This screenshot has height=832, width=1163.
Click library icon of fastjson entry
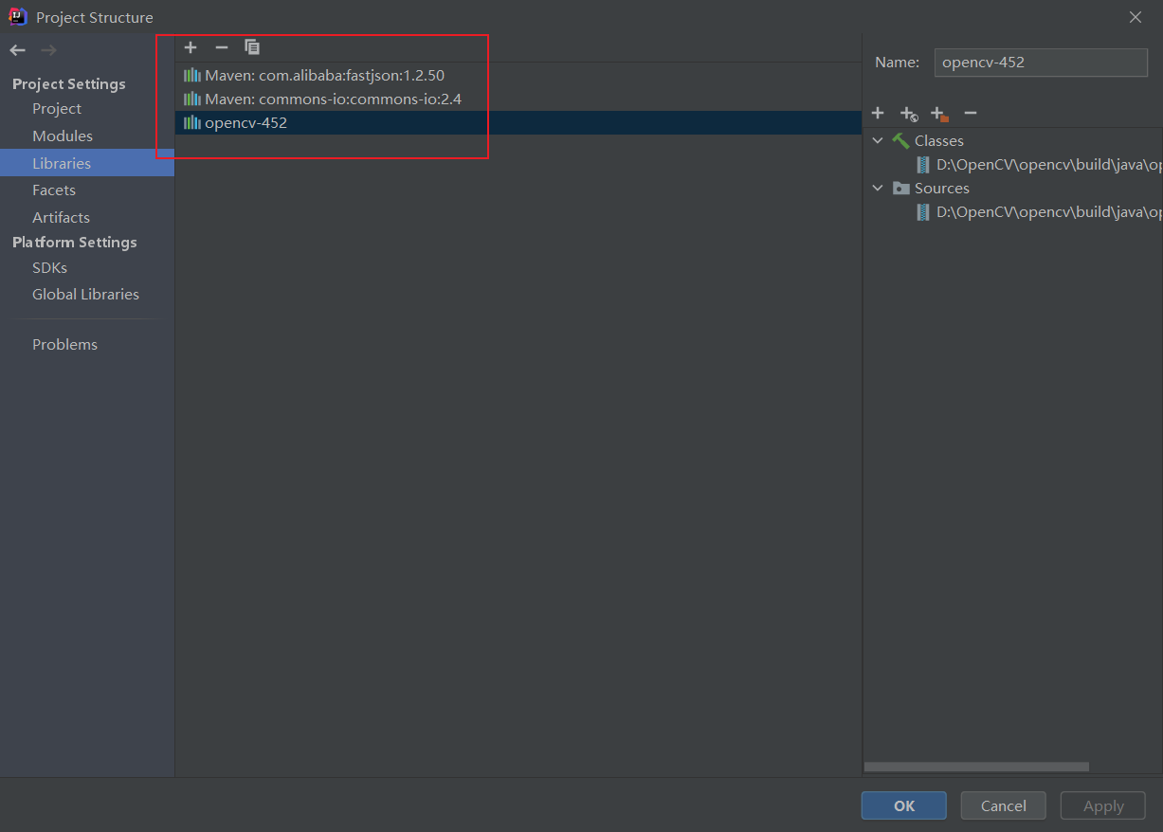pos(192,75)
